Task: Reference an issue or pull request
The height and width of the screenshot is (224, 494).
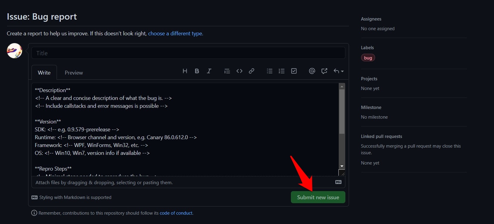Action: click(324, 71)
